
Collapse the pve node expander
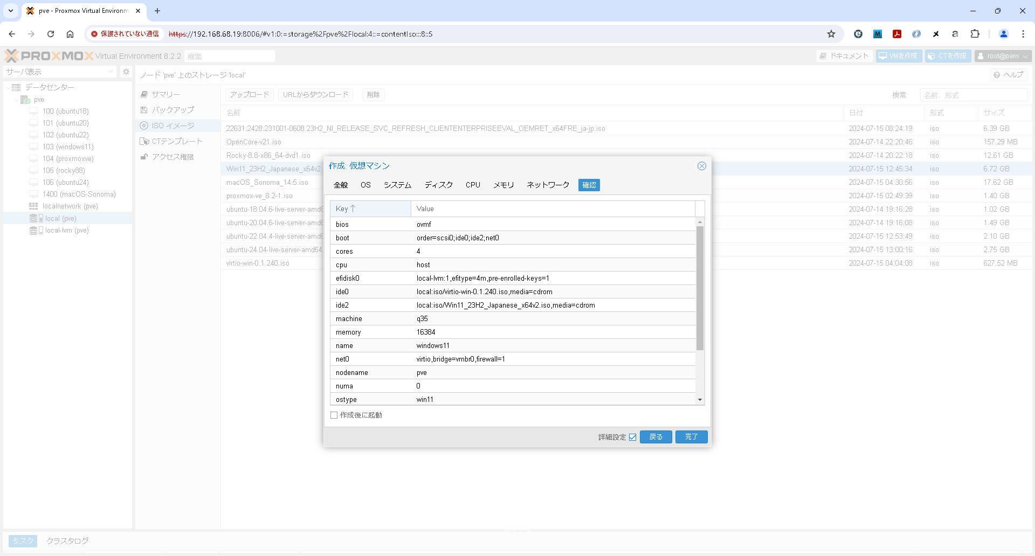(x=16, y=100)
